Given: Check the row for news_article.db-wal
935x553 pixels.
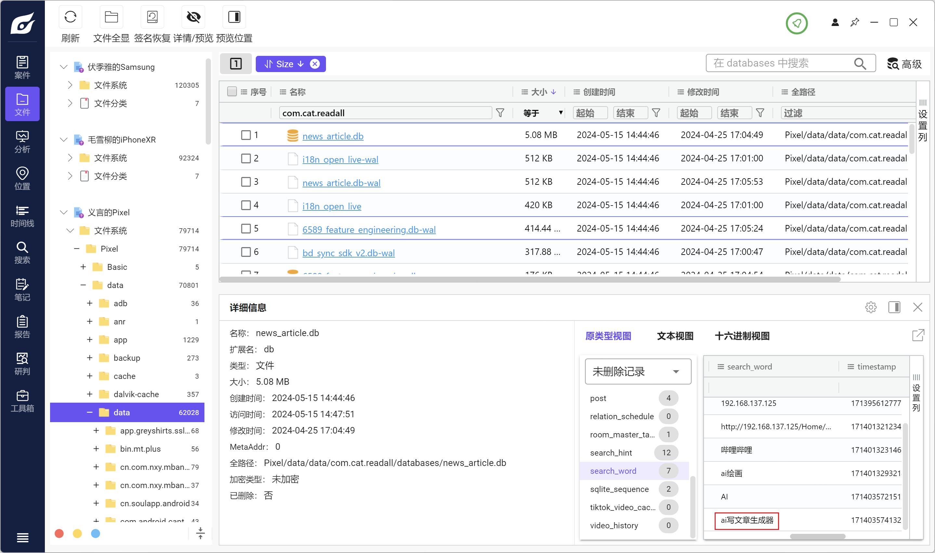Looking at the screenshot, I should pos(246,182).
